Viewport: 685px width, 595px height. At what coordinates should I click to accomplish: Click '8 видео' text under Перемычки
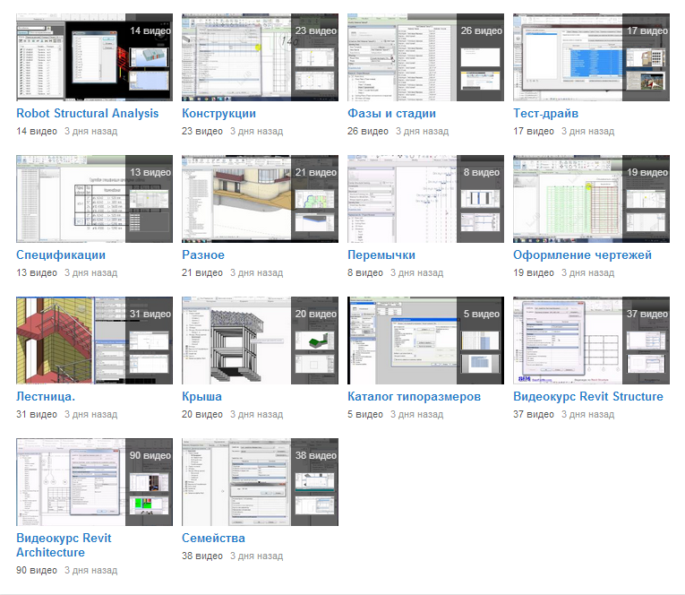[365, 272]
